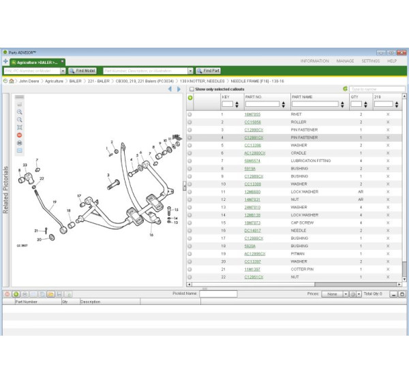Open the INFORMATION menu
This screenshot has height=384, width=409.
pyautogui.click(x=314, y=61)
